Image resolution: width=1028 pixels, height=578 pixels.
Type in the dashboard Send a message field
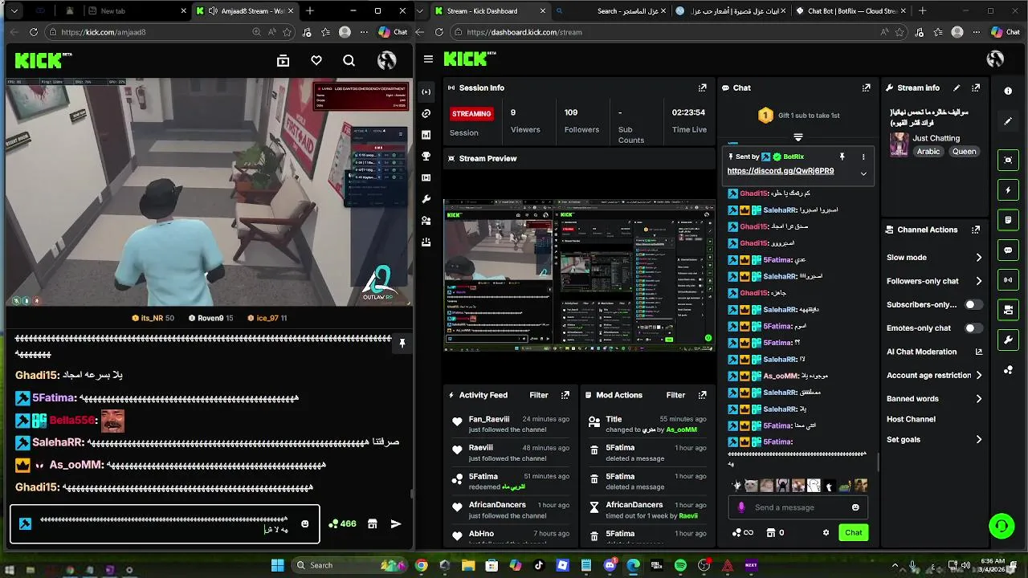point(798,507)
